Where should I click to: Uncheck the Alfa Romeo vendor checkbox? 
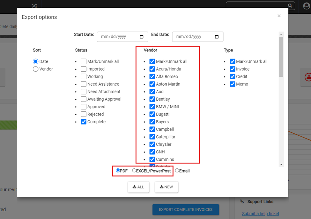pos(152,76)
